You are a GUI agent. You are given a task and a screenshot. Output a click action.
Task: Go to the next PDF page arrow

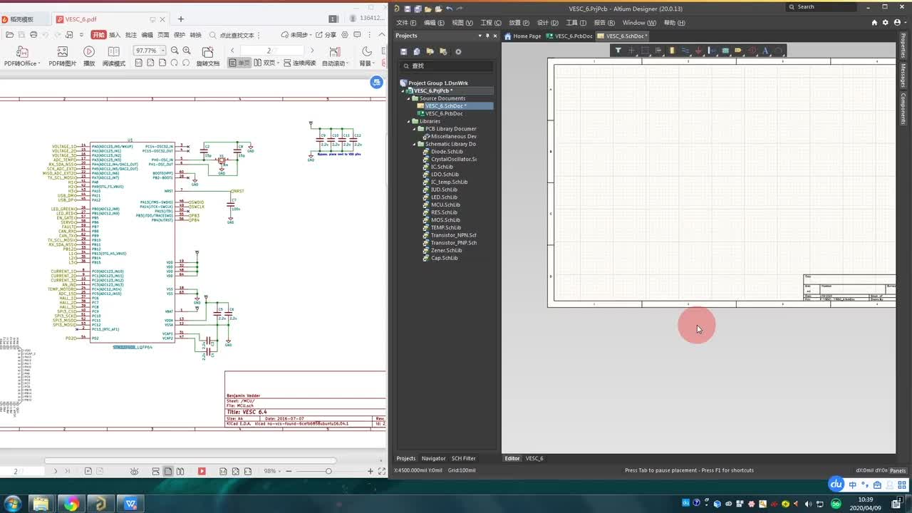(x=311, y=51)
